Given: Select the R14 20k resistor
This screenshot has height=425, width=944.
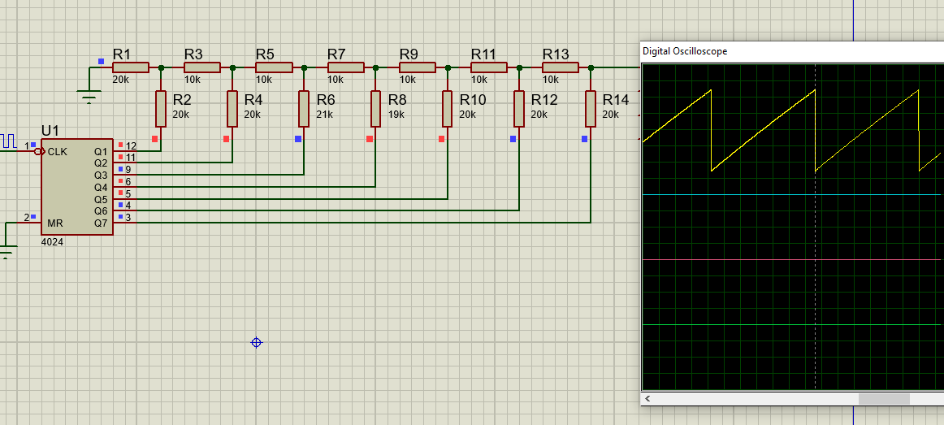Looking at the screenshot, I should (590, 109).
